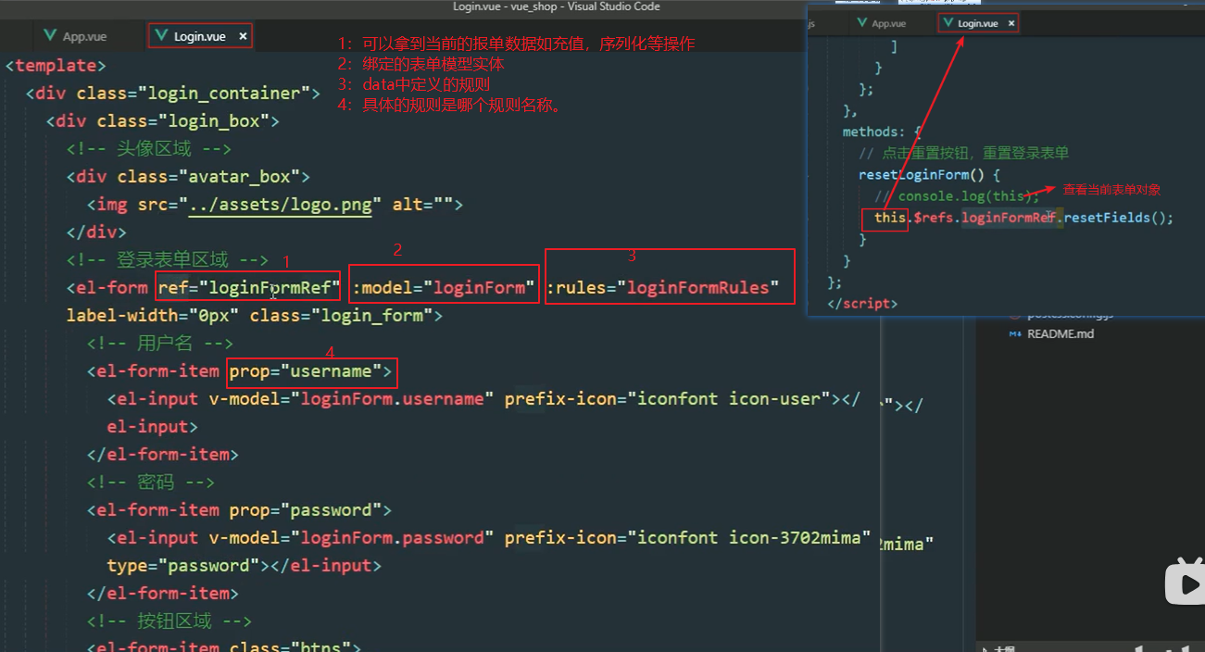1205x652 pixels.
Task: Click the 头像区域 comment line
Action: [148, 148]
